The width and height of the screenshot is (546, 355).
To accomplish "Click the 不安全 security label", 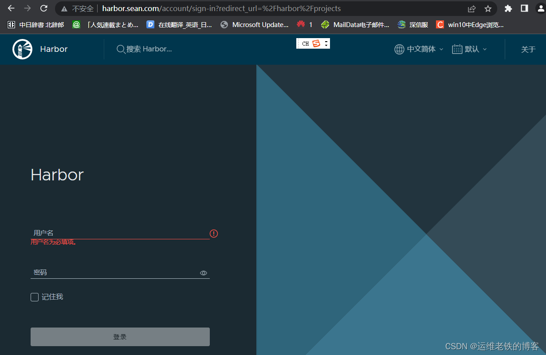I will (x=83, y=8).
